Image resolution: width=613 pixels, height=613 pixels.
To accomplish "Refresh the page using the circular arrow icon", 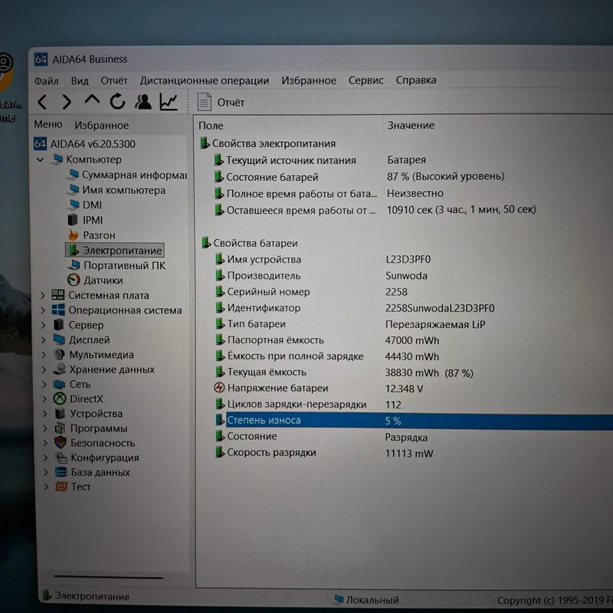I will [x=117, y=101].
